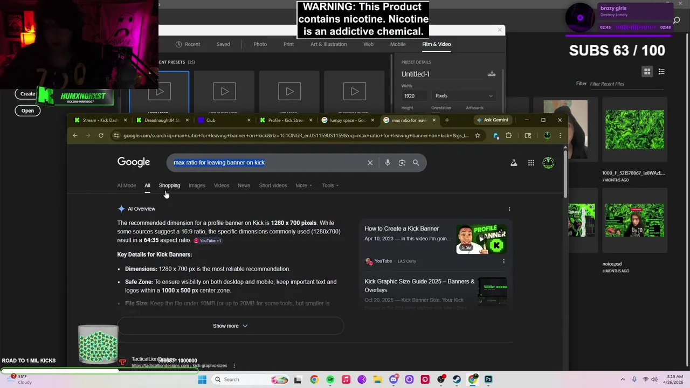Screen dimensions: 690x388
Task: Switch to Profile - Kick Stream tab
Action: (x=286, y=120)
